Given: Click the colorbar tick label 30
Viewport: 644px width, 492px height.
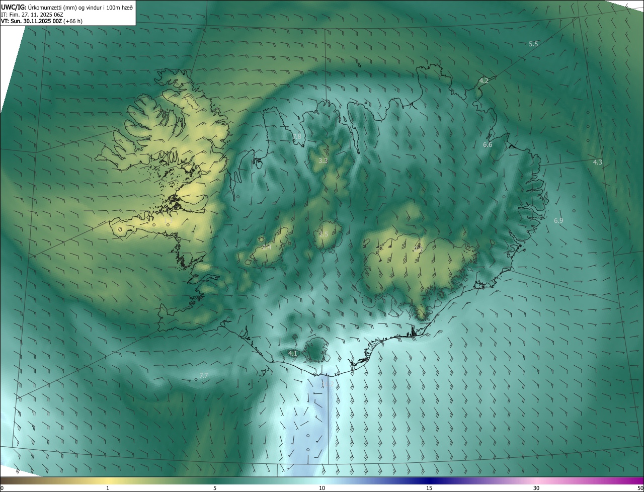Looking at the screenshot, I should point(536,488).
